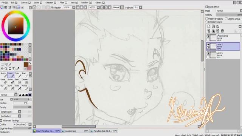Toggle the swatches panel icon in toolbar

[18, 8]
